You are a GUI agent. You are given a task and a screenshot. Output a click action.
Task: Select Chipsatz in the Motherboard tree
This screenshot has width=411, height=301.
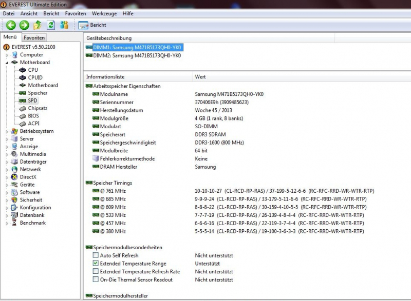tap(38, 108)
